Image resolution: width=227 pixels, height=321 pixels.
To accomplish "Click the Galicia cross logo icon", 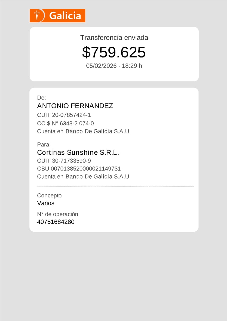I will [37, 16].
